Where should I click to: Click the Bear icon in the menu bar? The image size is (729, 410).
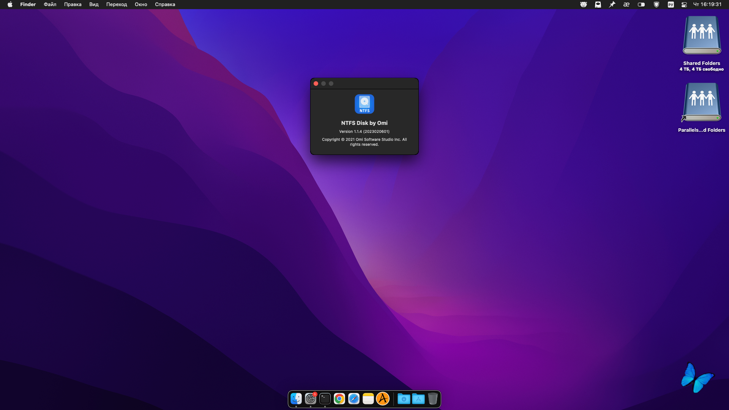[584, 5]
